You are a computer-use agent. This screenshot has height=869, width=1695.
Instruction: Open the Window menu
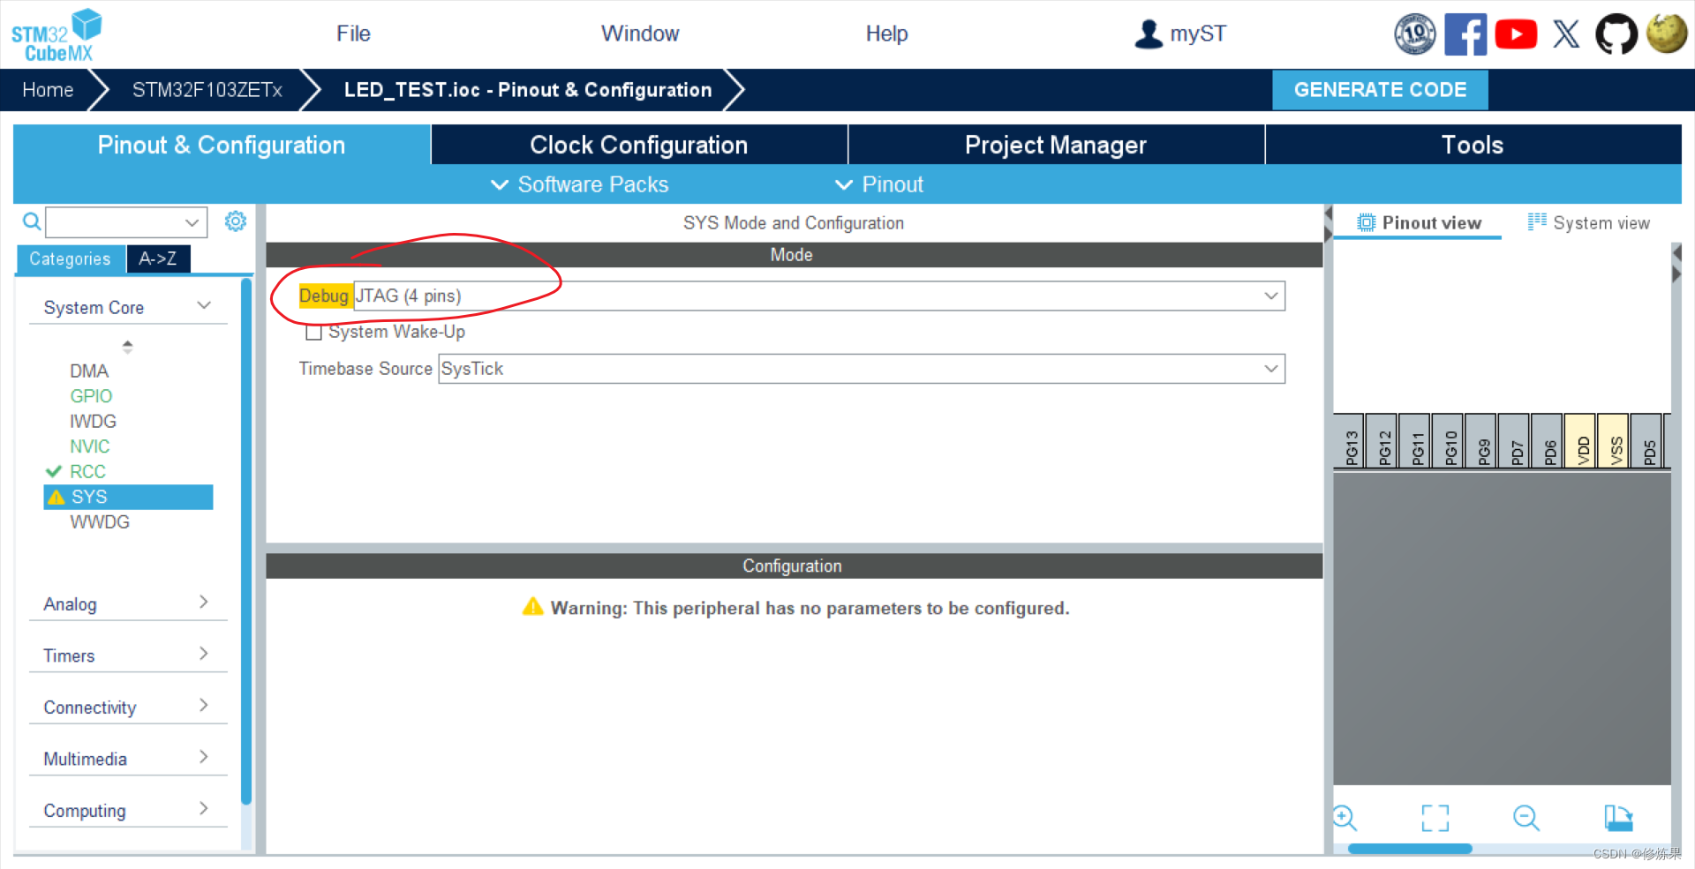click(640, 34)
